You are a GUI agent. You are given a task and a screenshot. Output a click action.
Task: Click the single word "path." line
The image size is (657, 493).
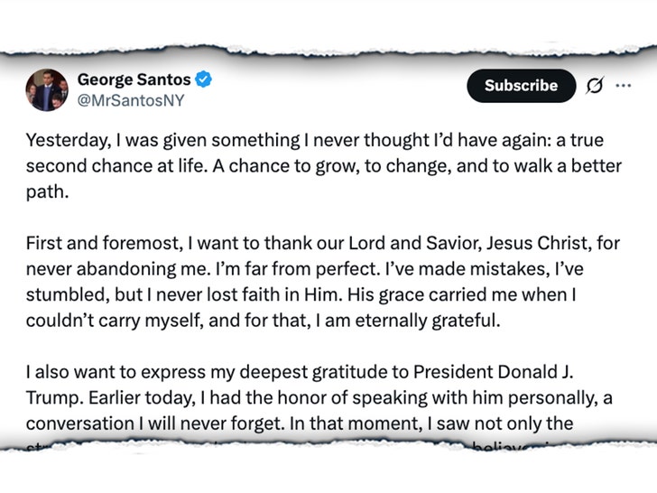pos(42,192)
